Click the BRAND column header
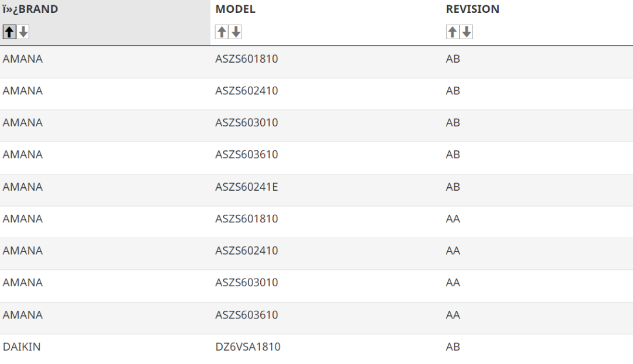 pyautogui.click(x=30, y=9)
